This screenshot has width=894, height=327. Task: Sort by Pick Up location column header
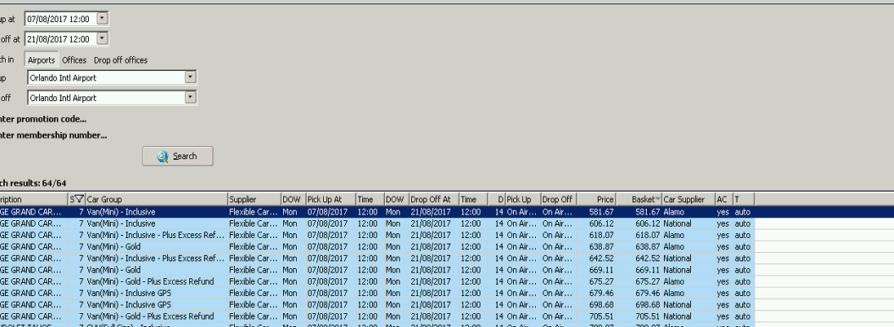point(523,200)
